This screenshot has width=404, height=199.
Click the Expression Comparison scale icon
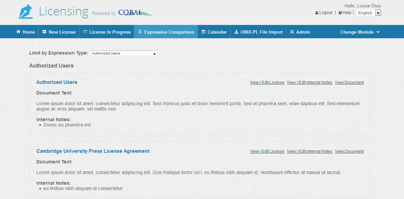(140, 32)
